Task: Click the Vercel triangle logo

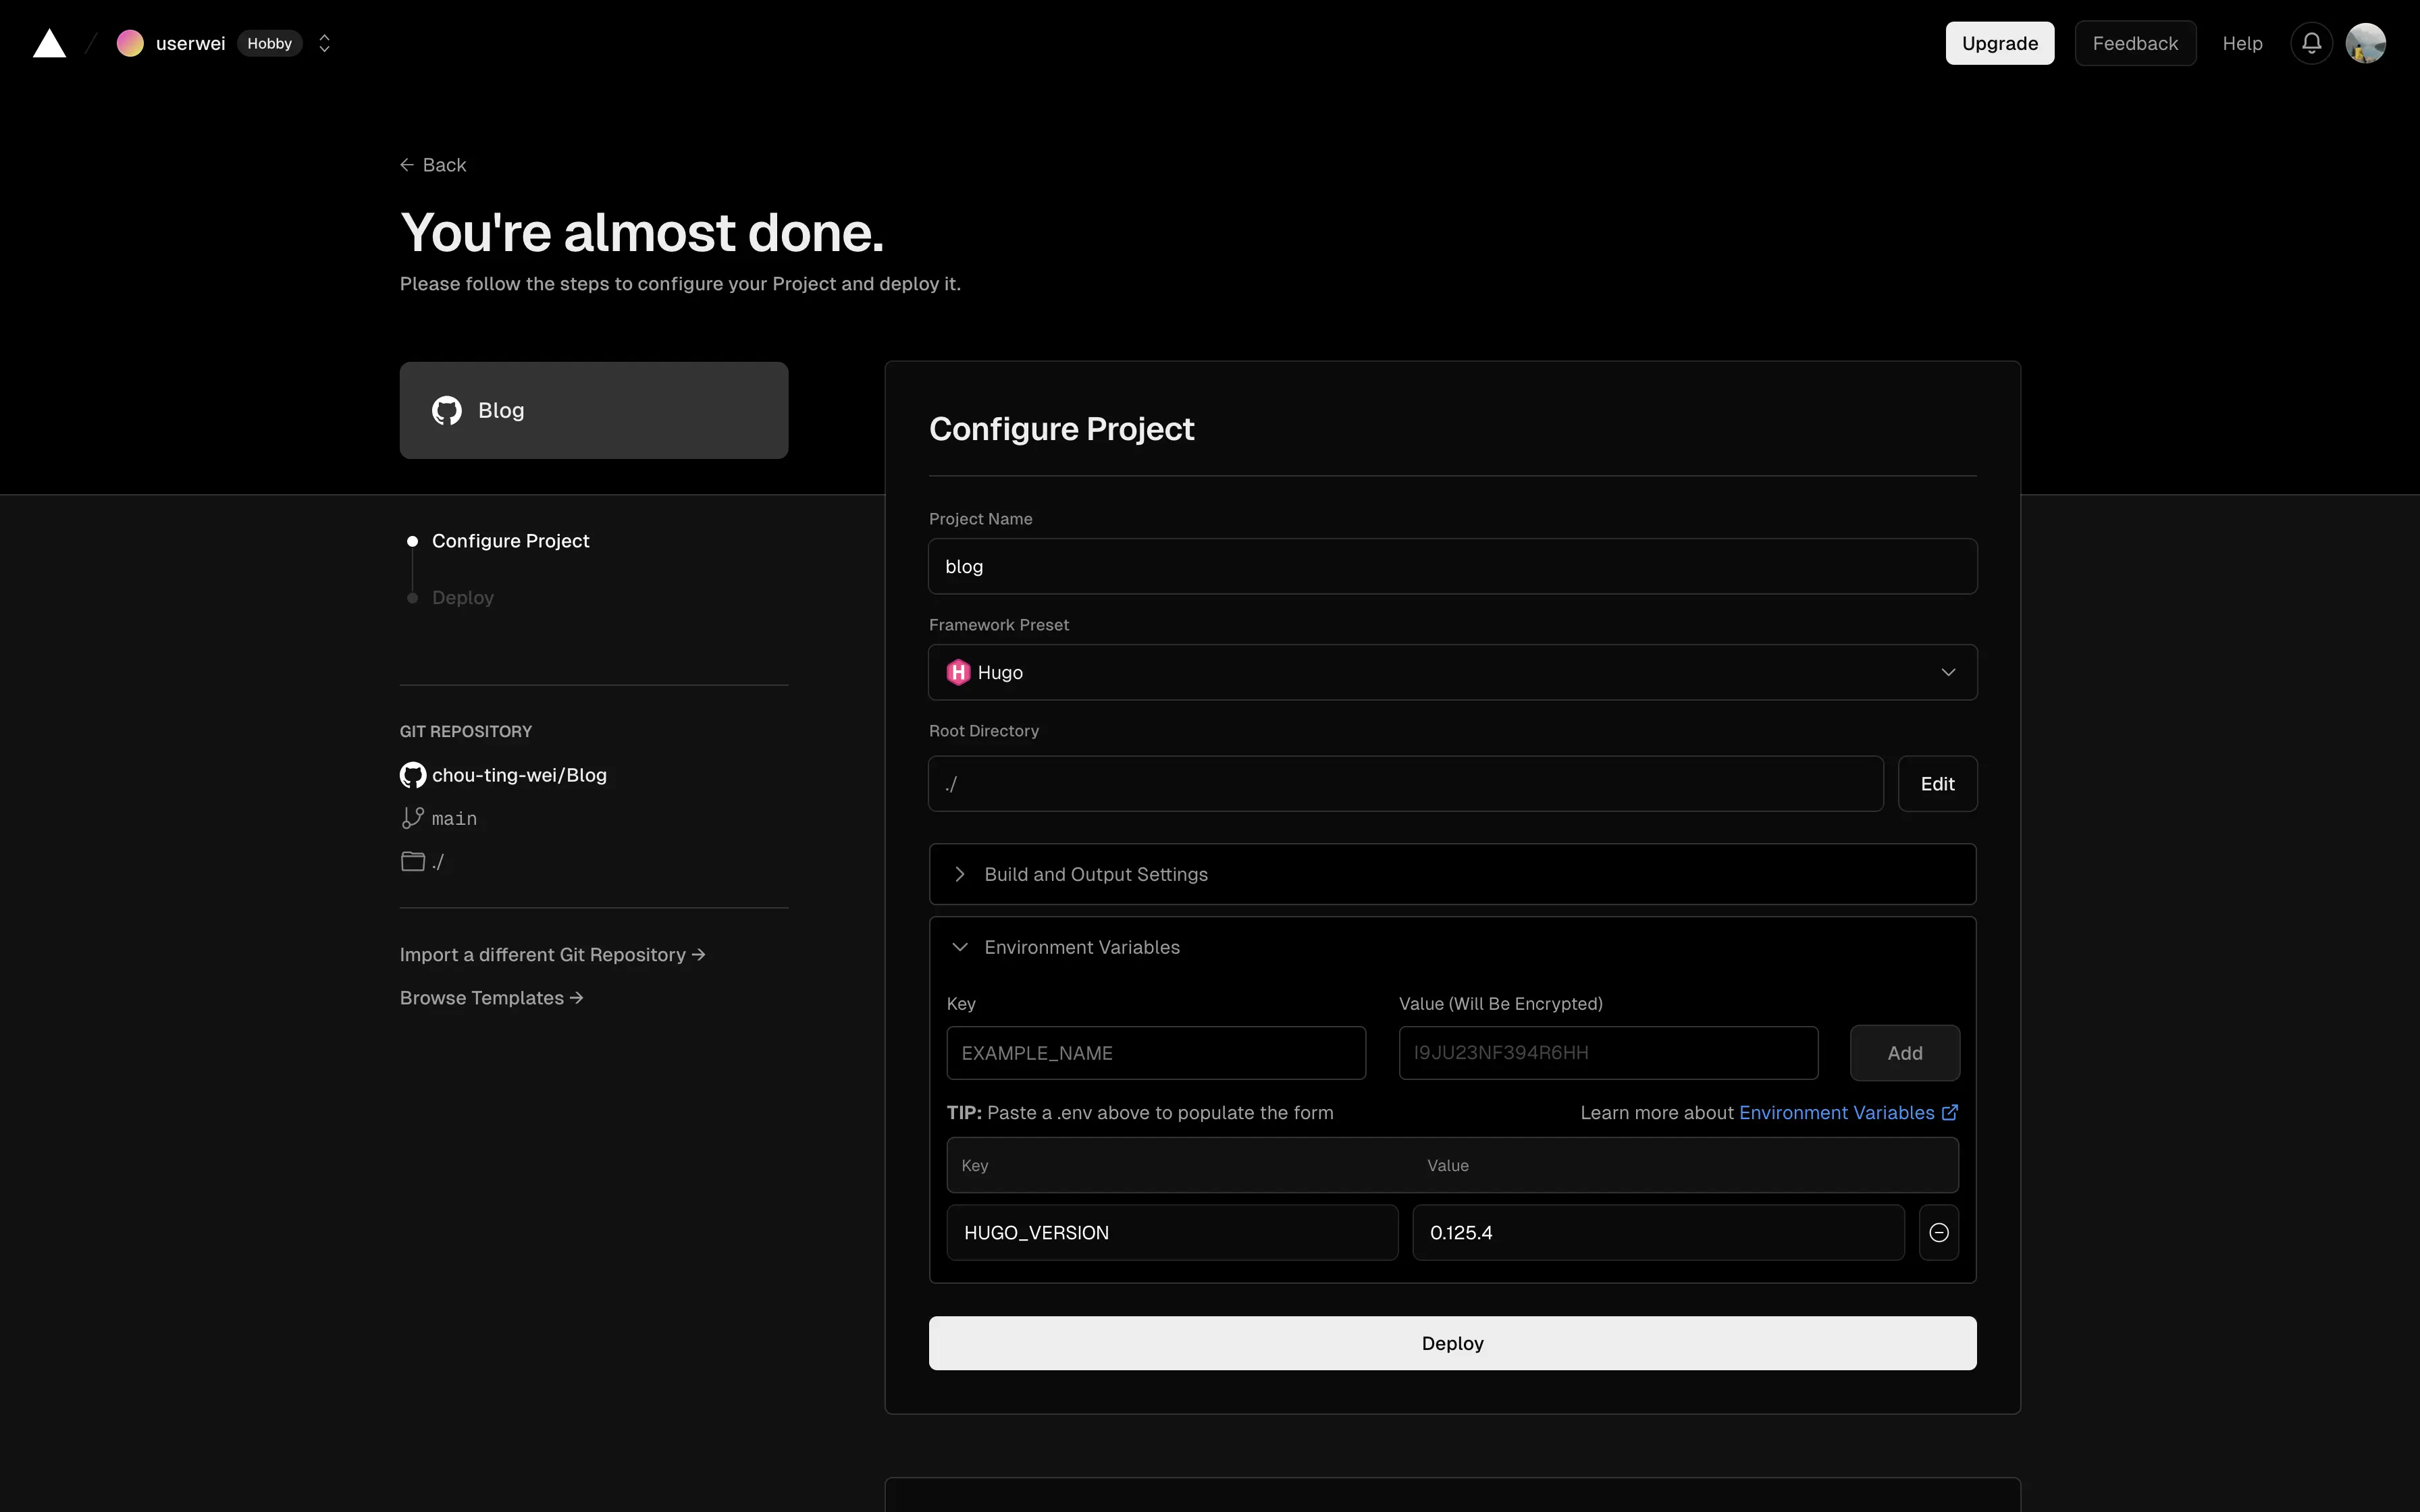Action: coord(49,43)
